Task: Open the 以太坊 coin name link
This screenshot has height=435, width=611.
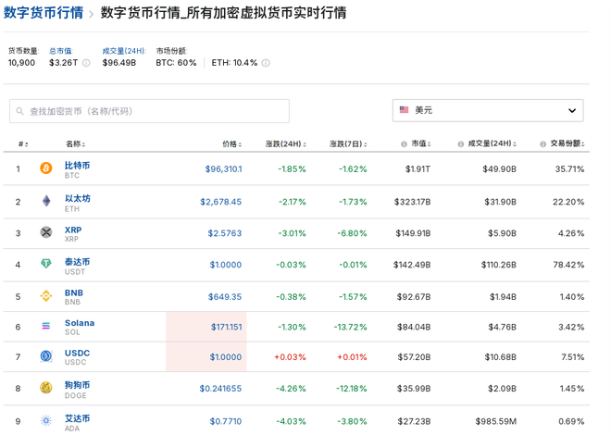Action: click(77, 197)
